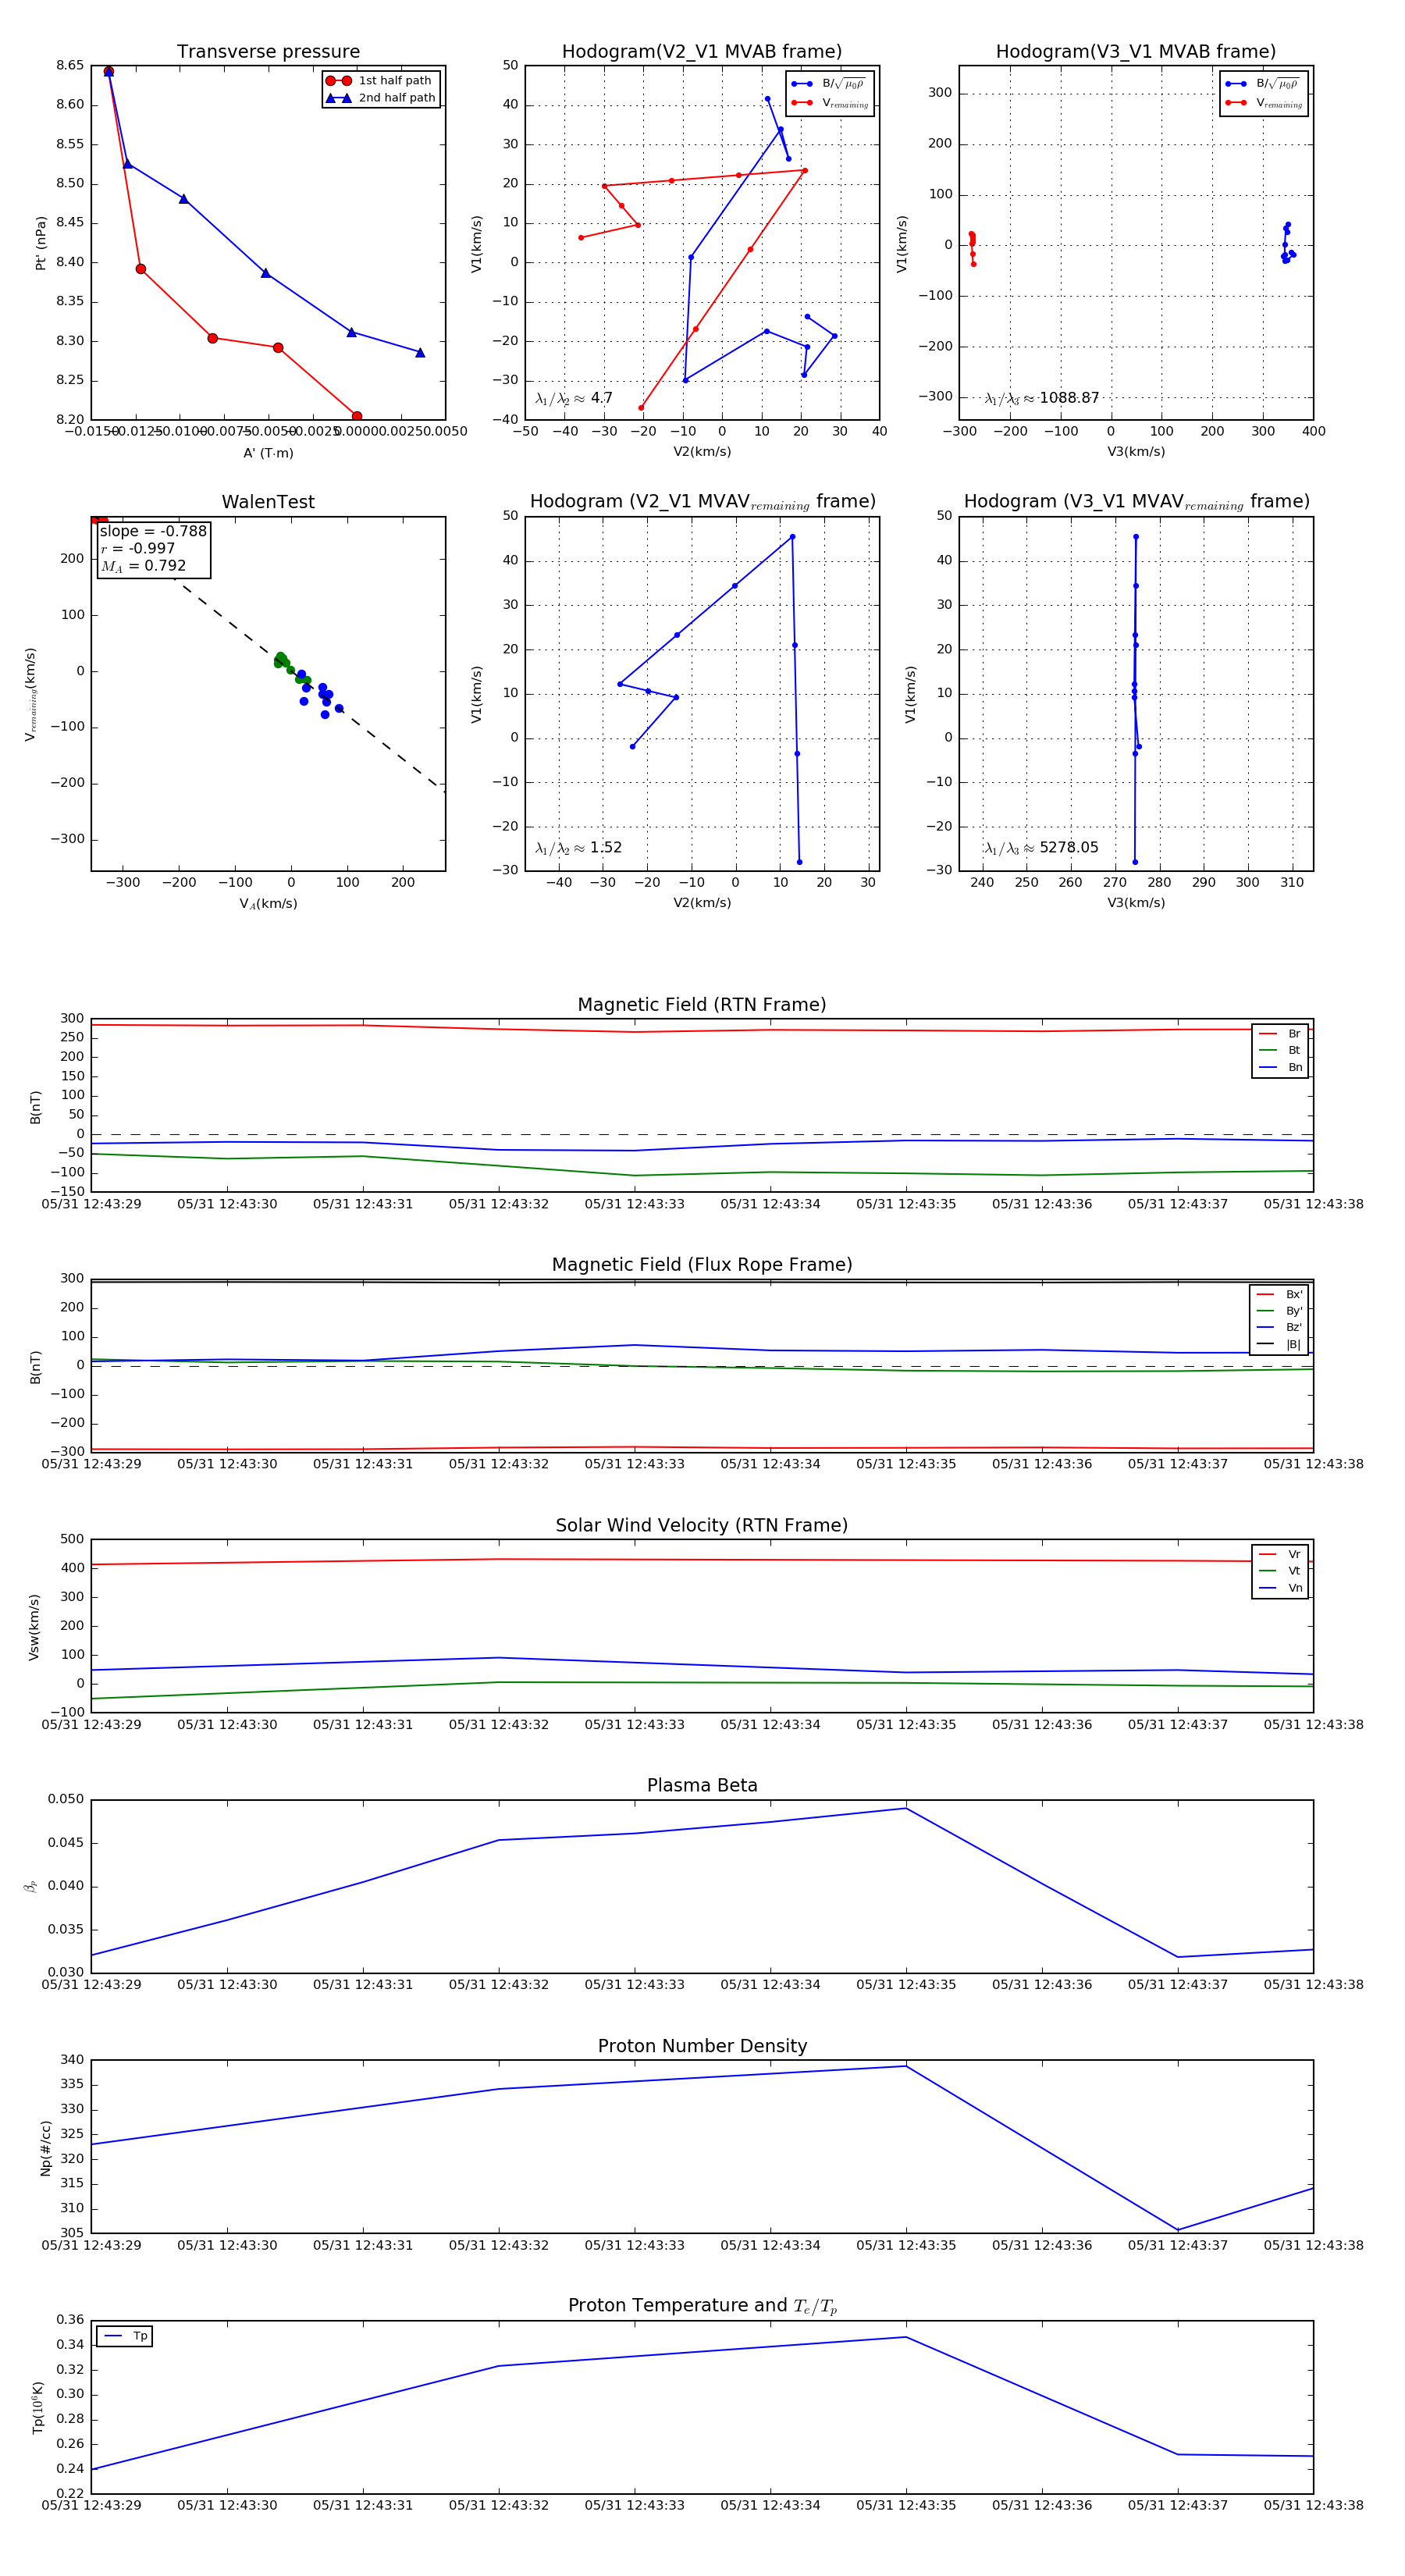Click the λ1/λ2 ≈ 4.7 annotation
The height and width of the screenshot is (2576, 1405).
tap(573, 398)
